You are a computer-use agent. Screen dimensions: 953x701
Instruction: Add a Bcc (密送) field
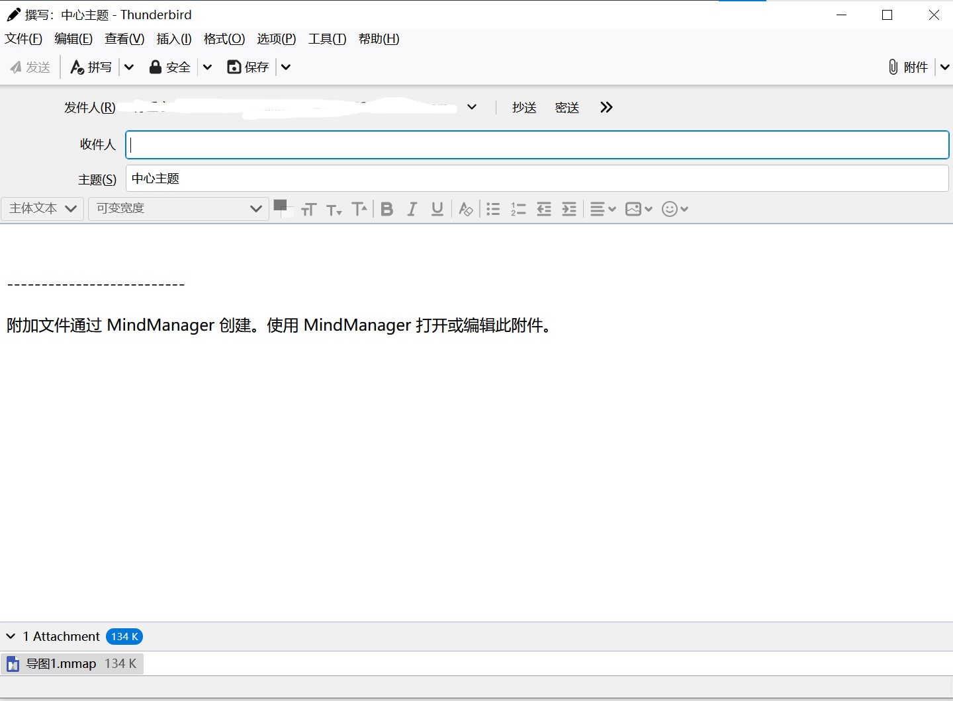567,107
